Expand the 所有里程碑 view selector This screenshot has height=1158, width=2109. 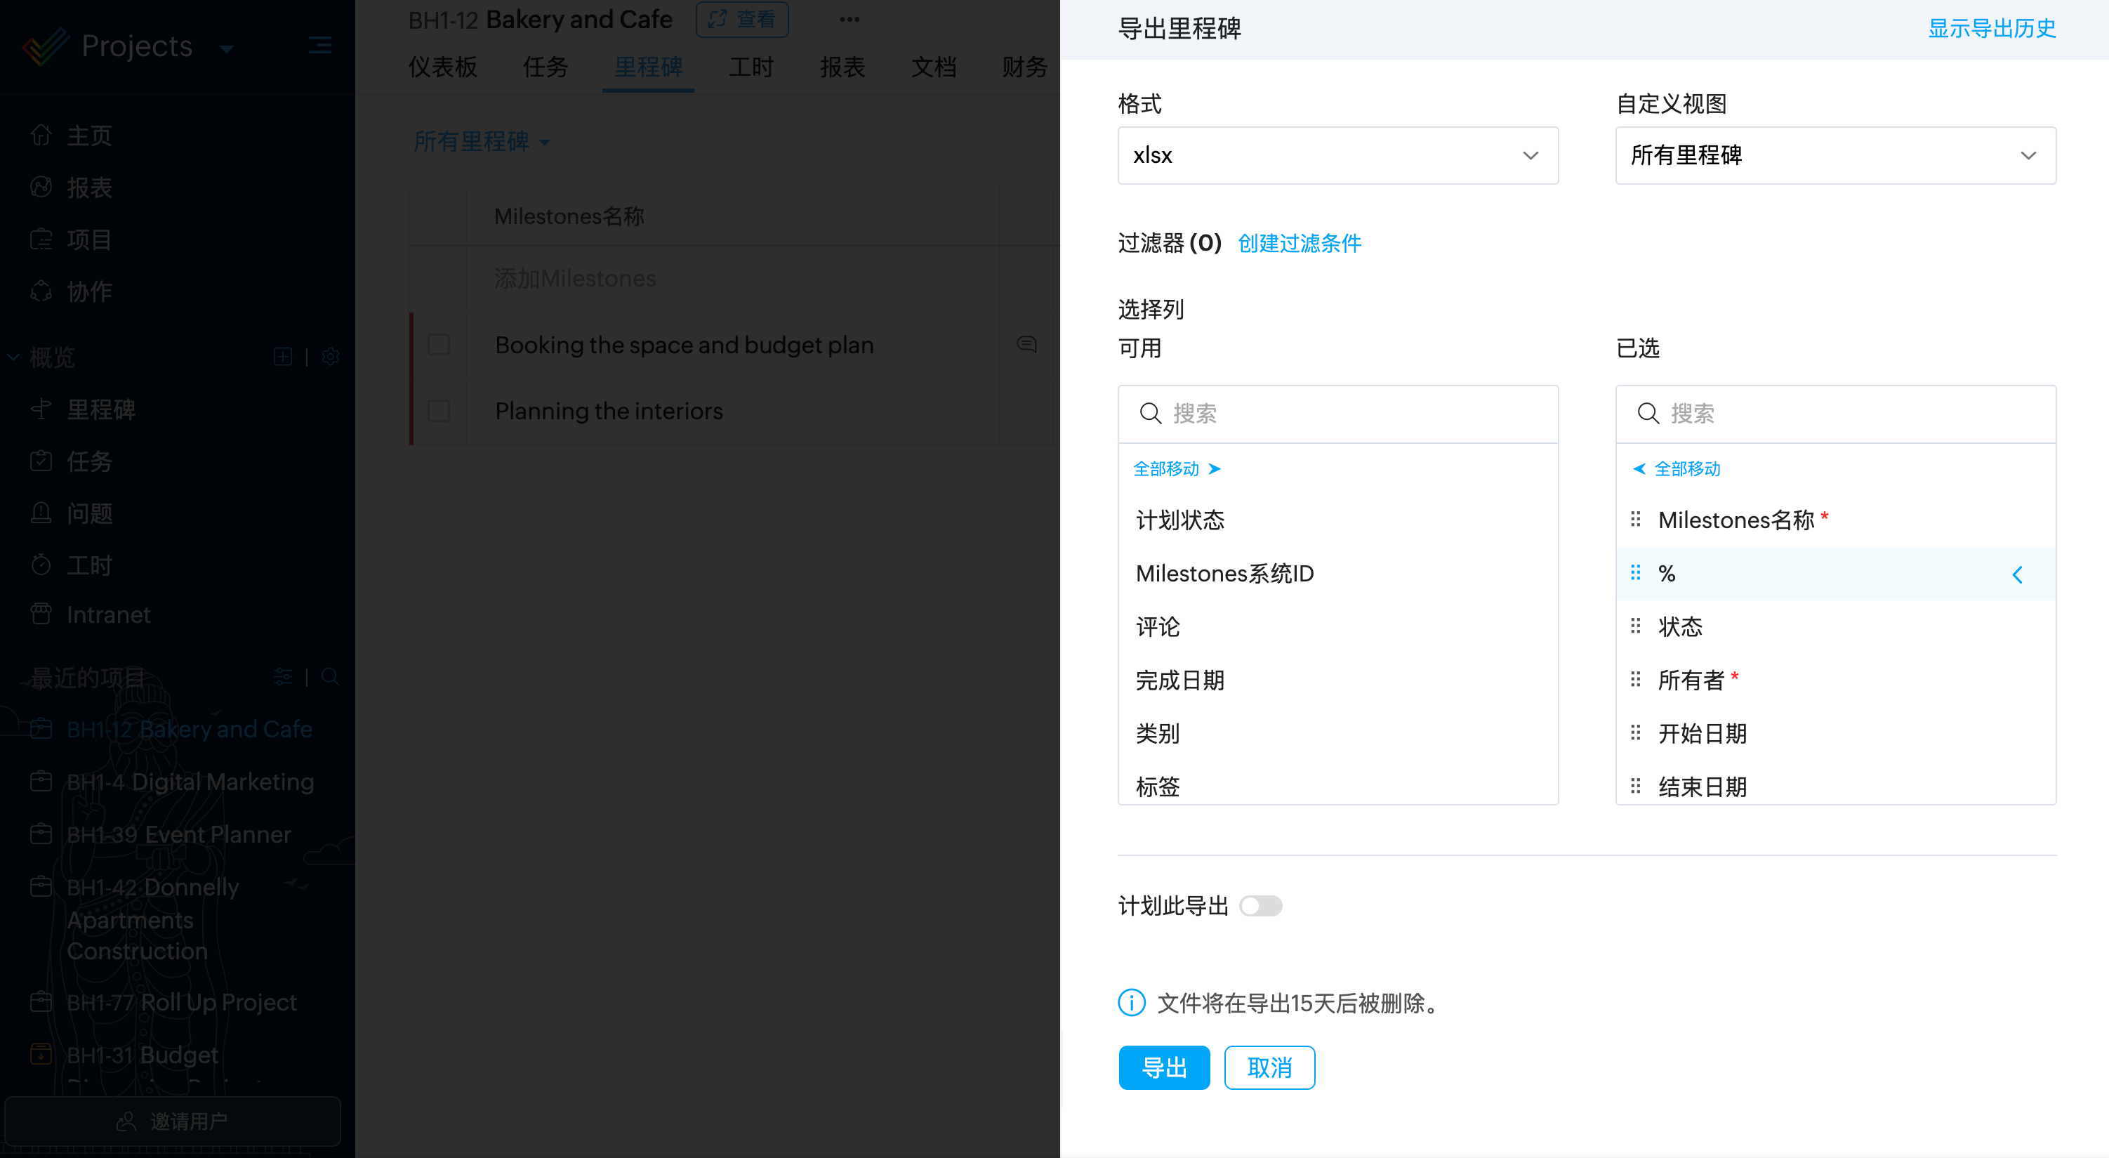tap(482, 142)
